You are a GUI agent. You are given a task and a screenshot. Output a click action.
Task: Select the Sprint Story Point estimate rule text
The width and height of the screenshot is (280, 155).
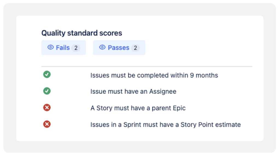[x=165, y=125]
